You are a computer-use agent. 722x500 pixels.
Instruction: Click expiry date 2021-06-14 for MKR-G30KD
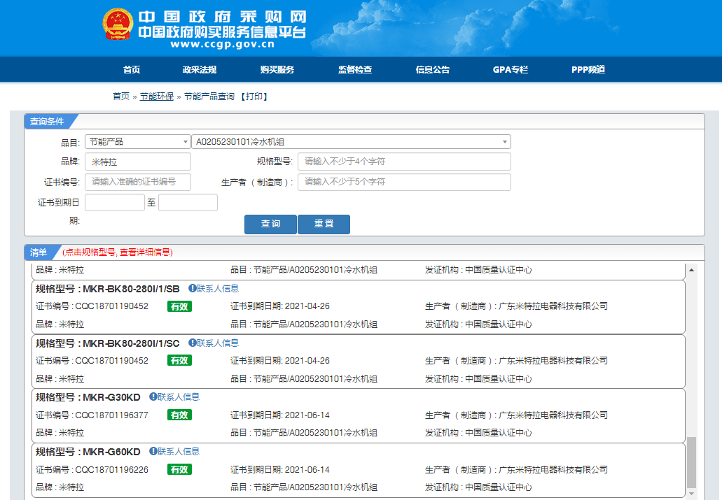pyautogui.click(x=307, y=415)
